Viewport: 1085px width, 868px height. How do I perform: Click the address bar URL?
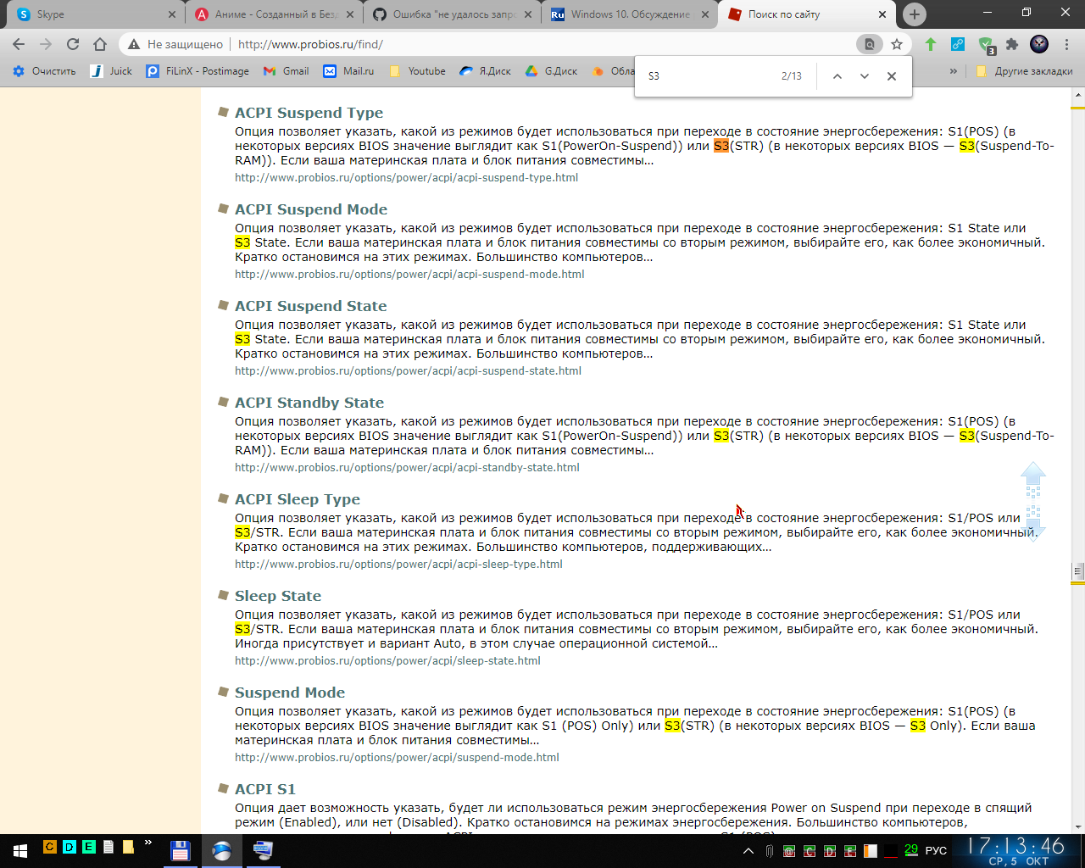[x=310, y=44]
